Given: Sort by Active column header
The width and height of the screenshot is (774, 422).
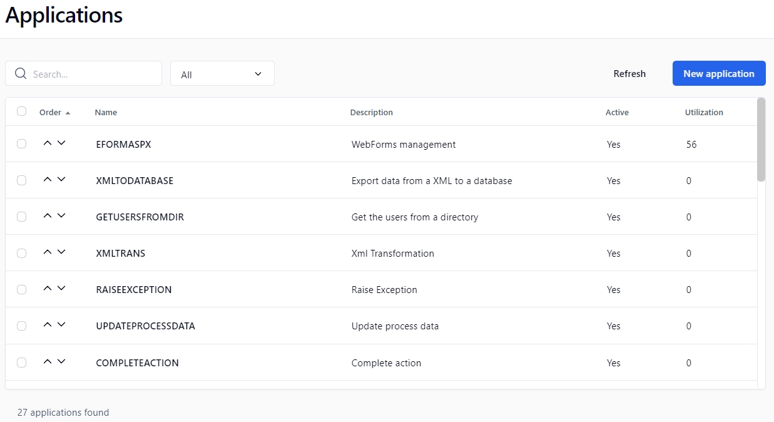Looking at the screenshot, I should pos(617,113).
